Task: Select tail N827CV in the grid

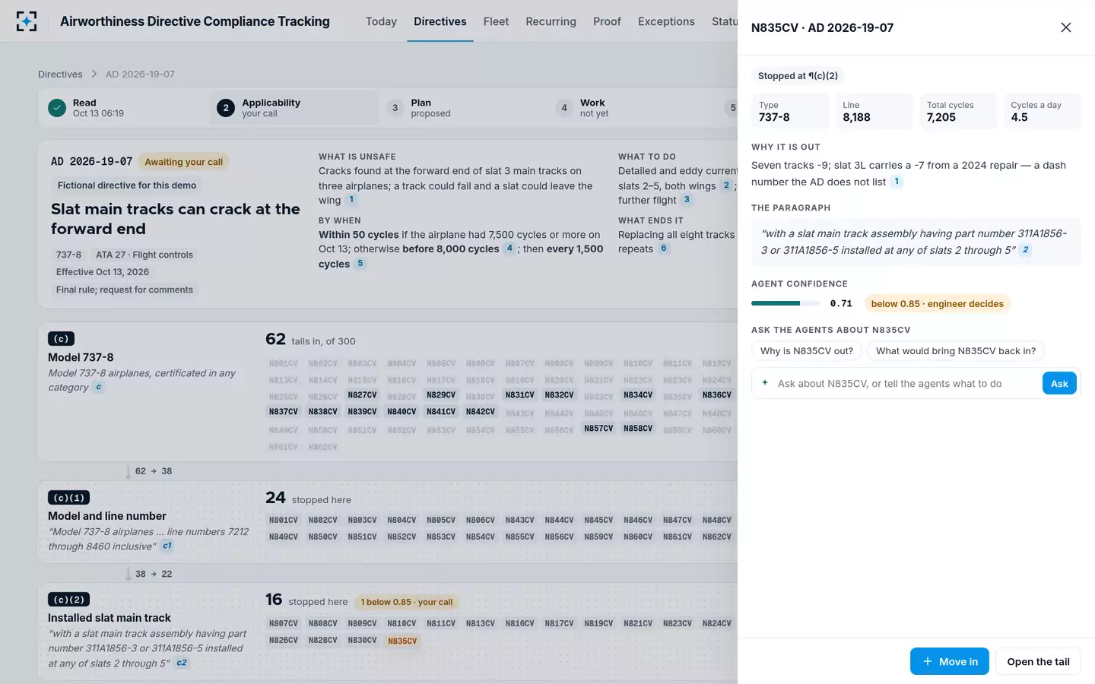Action: 362,395
